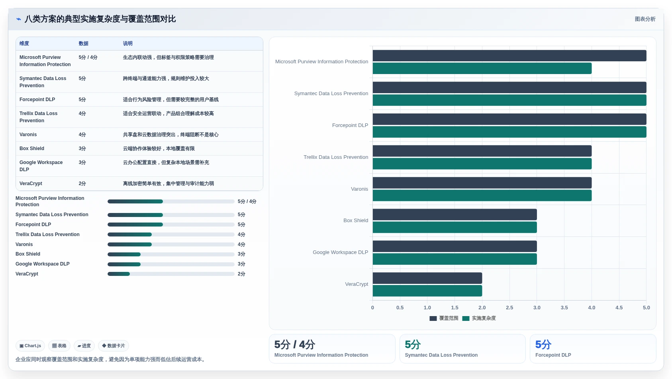This screenshot has height=379, width=672.
Task: Click the 2分 value beside the VeraCrypt progress bar
Action: [241, 274]
